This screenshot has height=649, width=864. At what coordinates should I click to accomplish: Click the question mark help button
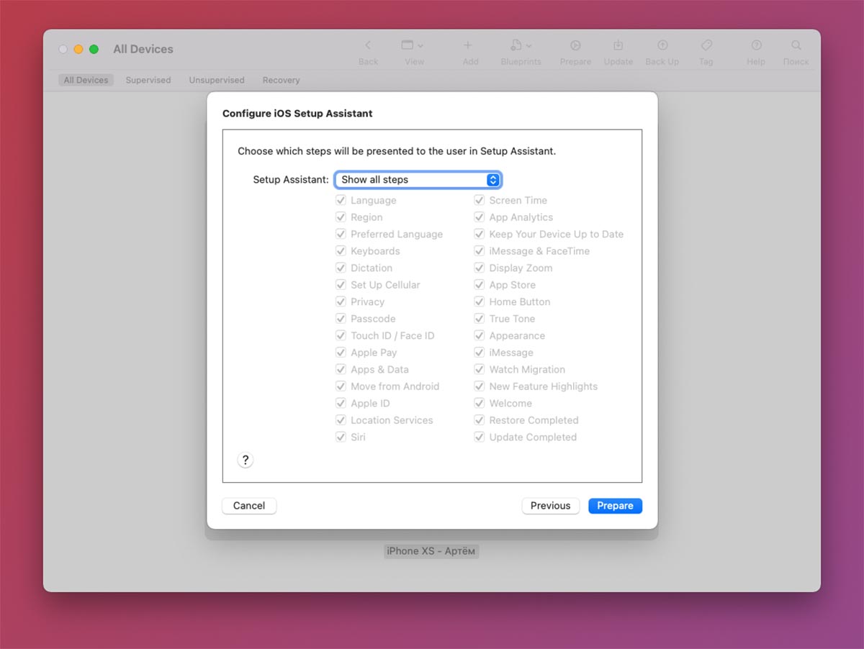coord(246,460)
